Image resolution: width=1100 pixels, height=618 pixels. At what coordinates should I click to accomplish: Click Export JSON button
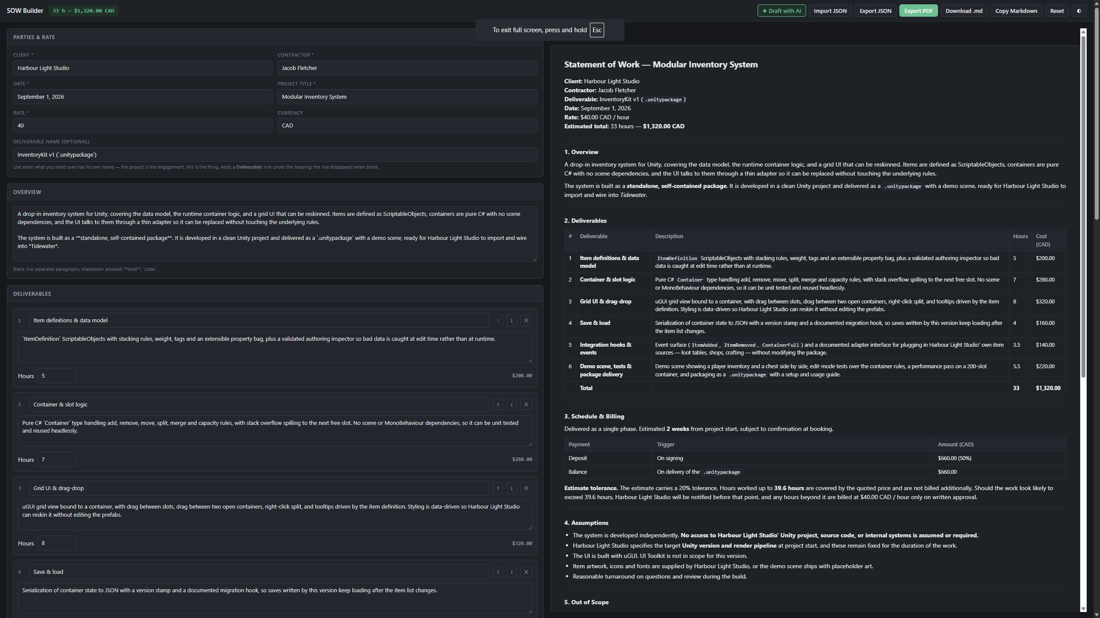(875, 11)
